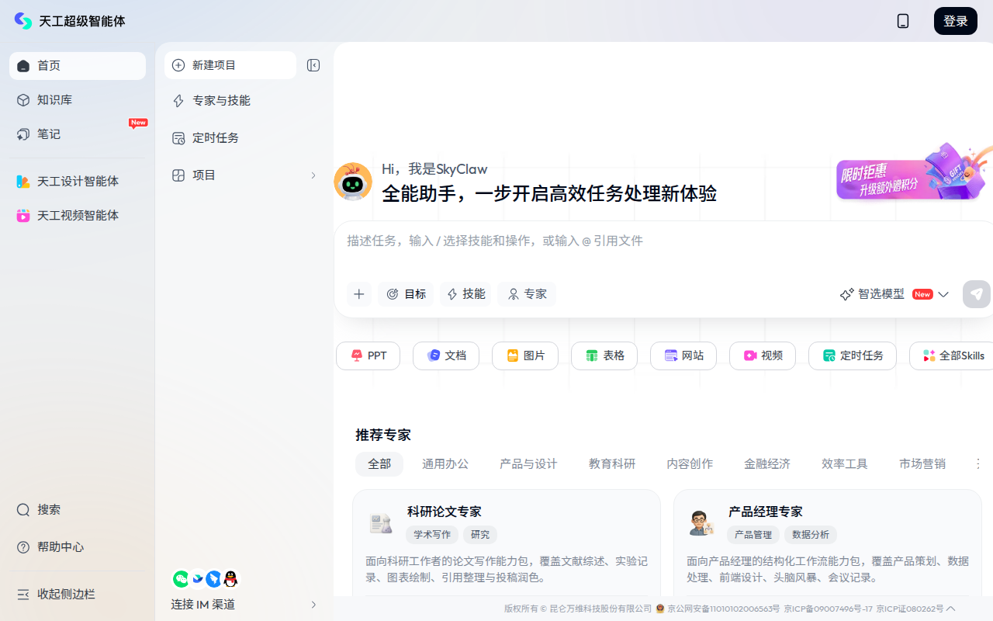Choose the PPT skill chip
The image size is (993, 621).
coord(368,356)
